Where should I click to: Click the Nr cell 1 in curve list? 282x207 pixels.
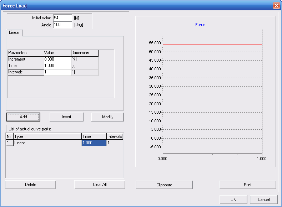pyautogui.click(x=10, y=143)
